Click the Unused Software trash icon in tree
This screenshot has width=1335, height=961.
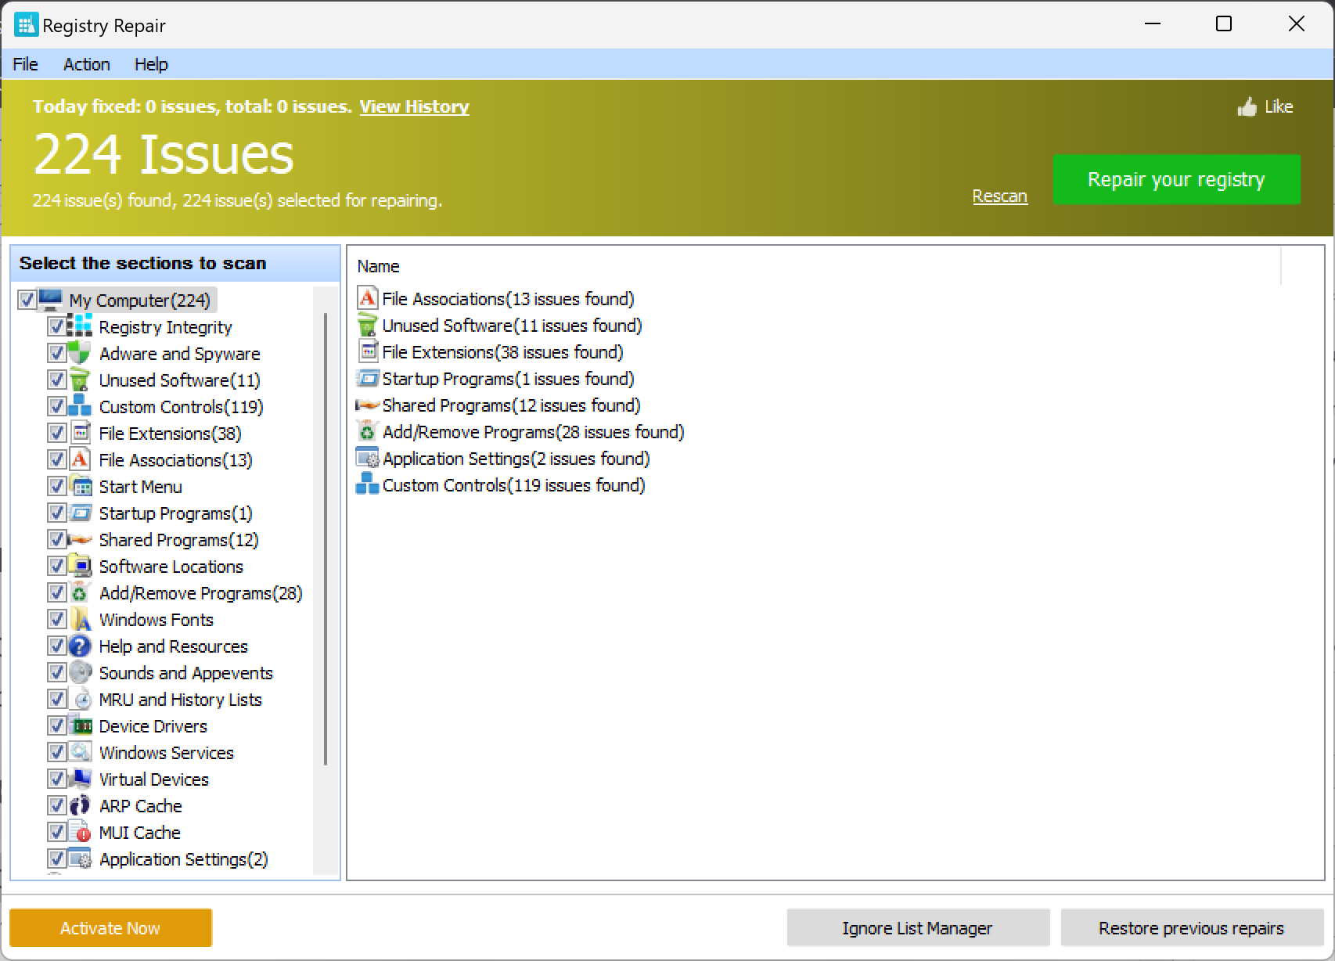(x=79, y=380)
